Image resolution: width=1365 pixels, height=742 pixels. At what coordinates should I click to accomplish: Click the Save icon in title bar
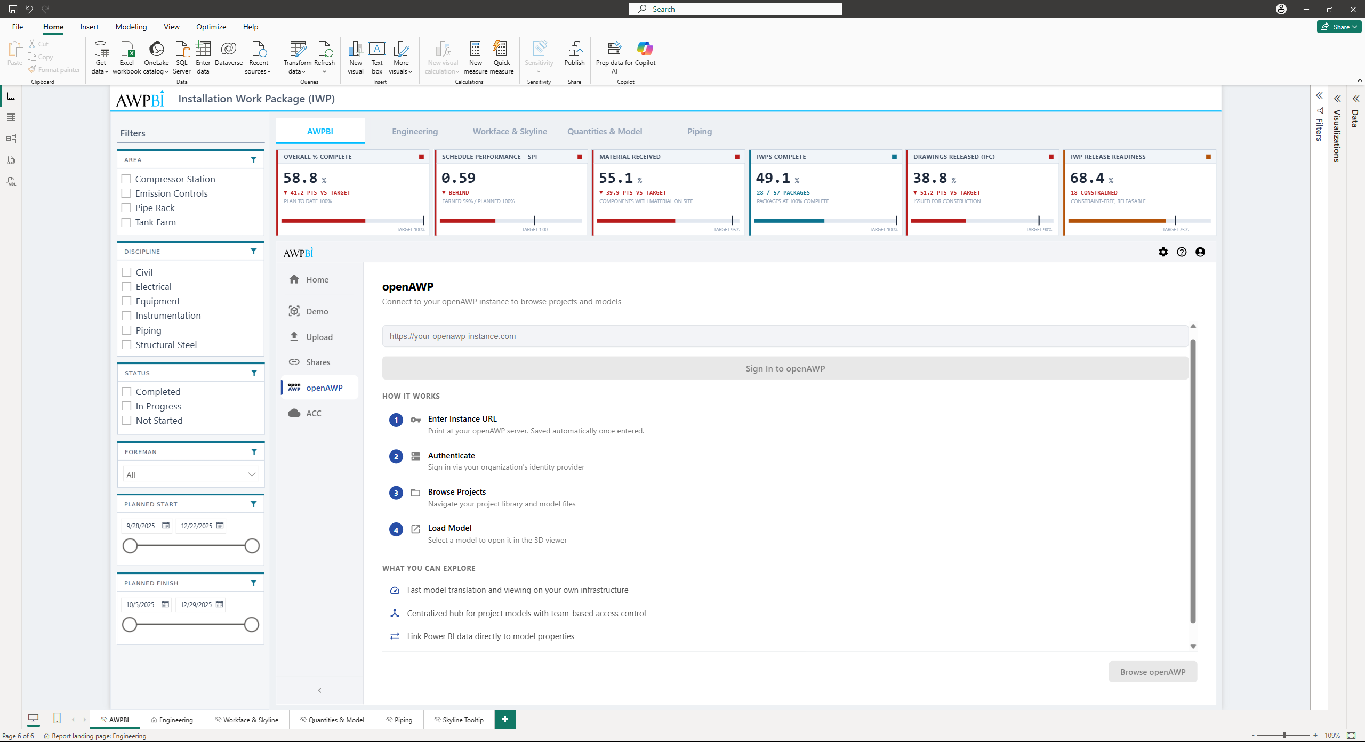[13, 9]
